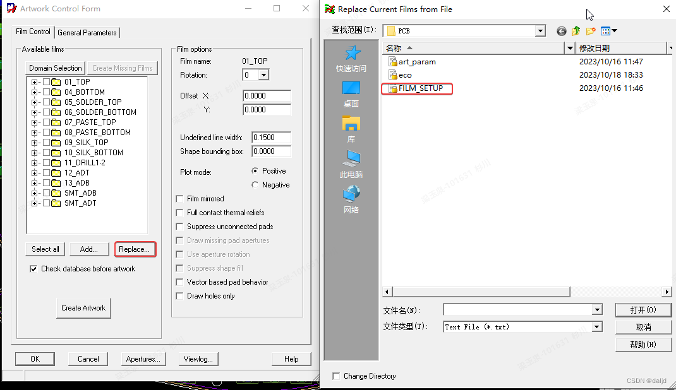This screenshot has width=676, height=390.
Task: Create a new folder via toolbar icon
Action: (x=591, y=31)
